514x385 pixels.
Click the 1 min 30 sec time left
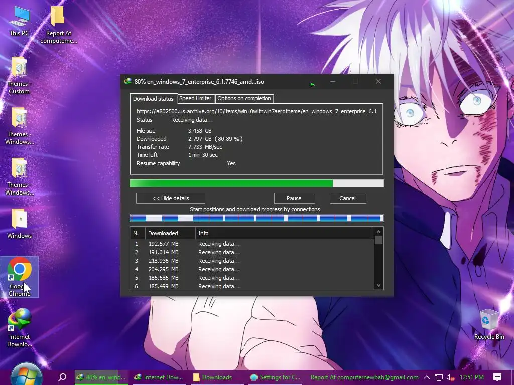pyautogui.click(x=203, y=155)
